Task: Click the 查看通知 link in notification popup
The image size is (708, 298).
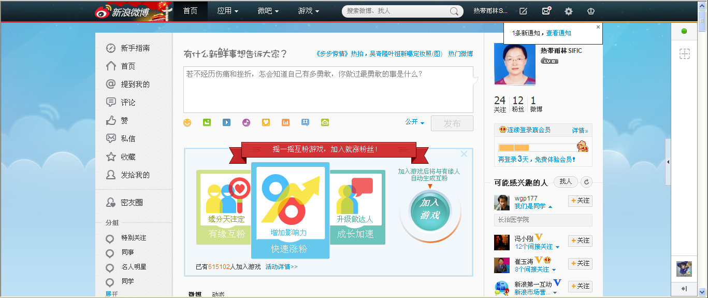Action: 558,33
